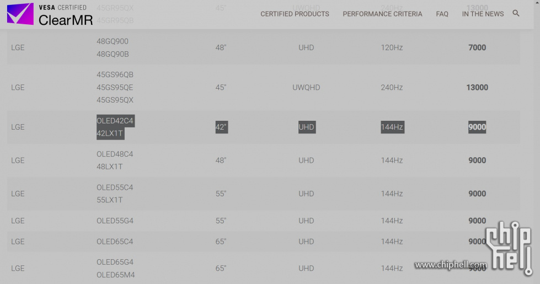This screenshot has height=284, width=540.
Task: Click the OLED65C4 model name
Action: (x=115, y=242)
